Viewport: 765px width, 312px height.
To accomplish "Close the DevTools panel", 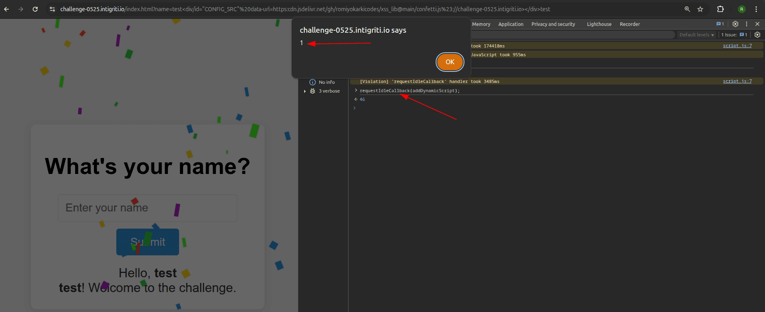I will (757, 24).
